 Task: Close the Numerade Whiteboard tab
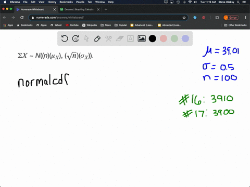pos(54,9)
